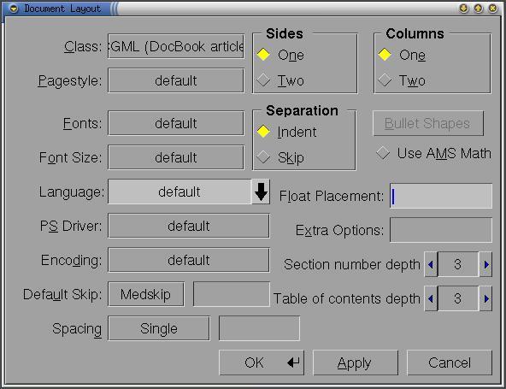This screenshot has width=506, height=389.
Task: Open the Font Size dropdown
Action: click(x=176, y=157)
